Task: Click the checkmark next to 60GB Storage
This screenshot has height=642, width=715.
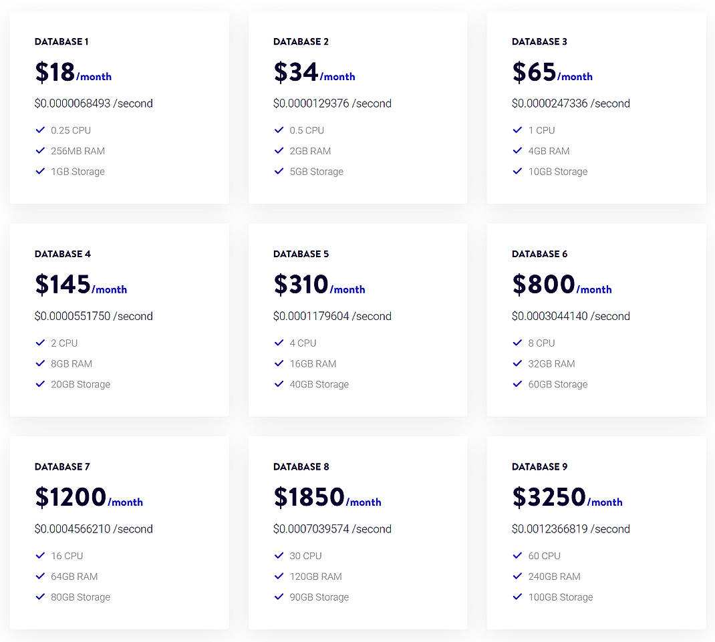Action: point(518,384)
